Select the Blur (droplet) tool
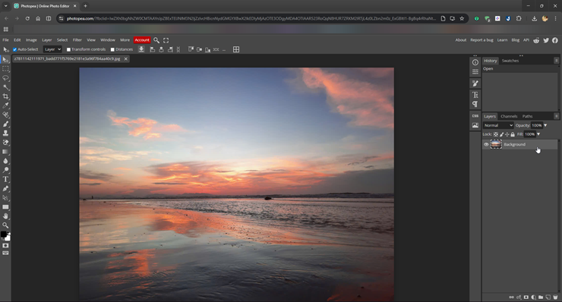Image resolution: width=562 pixels, height=302 pixels. (6, 161)
